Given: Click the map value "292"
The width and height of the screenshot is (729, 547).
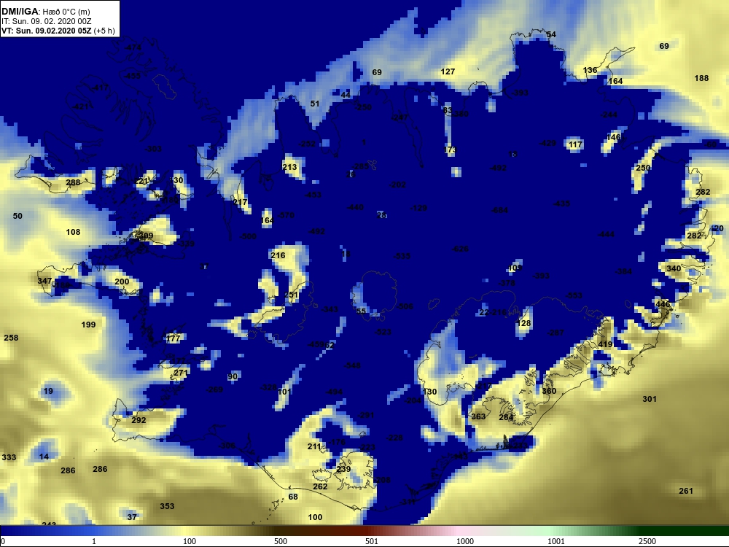Looking at the screenshot, I should pos(139,421).
